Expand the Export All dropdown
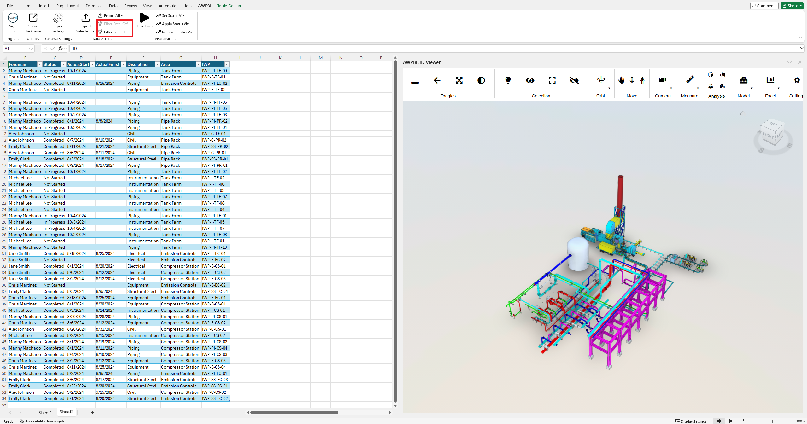The height and width of the screenshot is (424, 807). click(111, 16)
